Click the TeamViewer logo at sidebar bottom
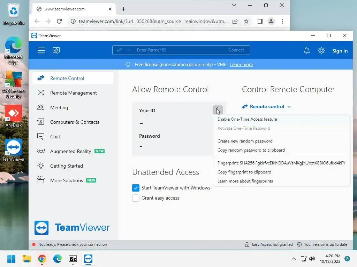This screenshot has height=267, width=357. click(72, 227)
